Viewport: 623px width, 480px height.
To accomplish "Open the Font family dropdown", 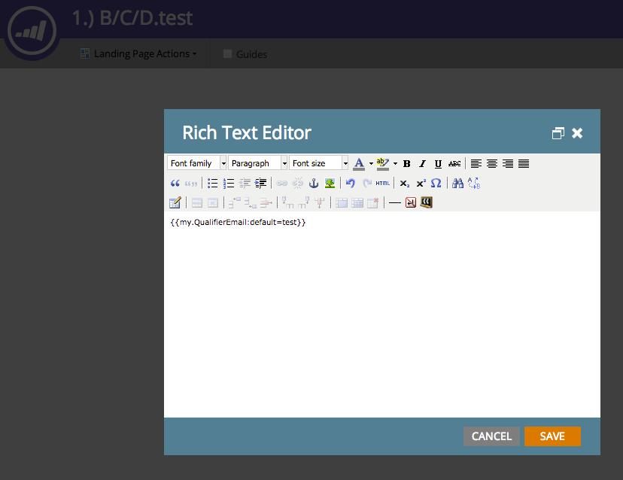I will pos(196,163).
